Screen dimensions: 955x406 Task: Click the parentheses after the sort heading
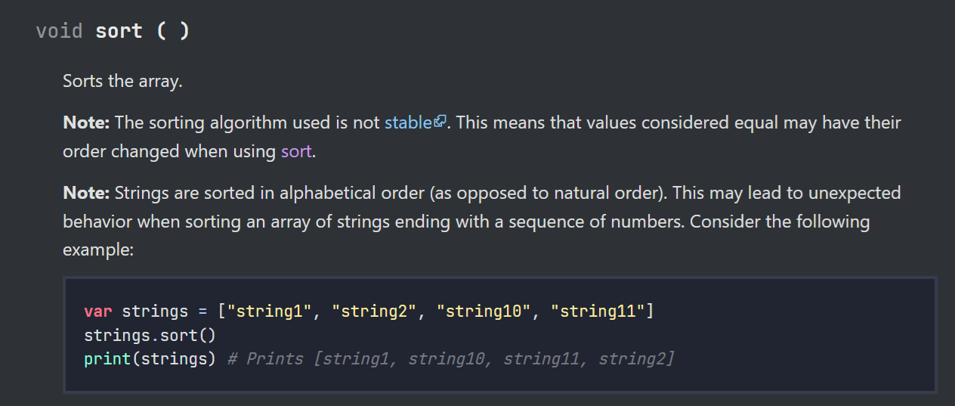tap(173, 31)
